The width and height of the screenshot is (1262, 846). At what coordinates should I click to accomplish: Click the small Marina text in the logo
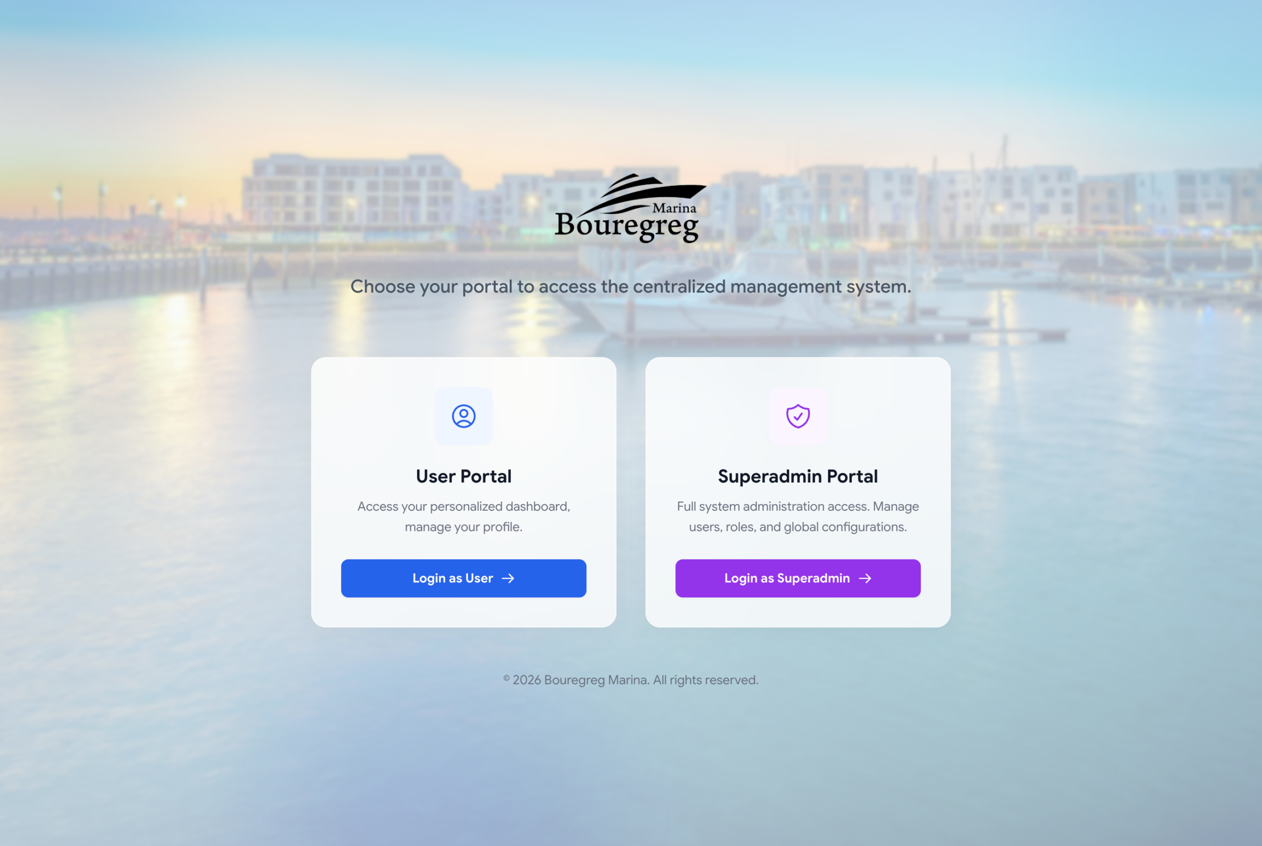click(674, 208)
